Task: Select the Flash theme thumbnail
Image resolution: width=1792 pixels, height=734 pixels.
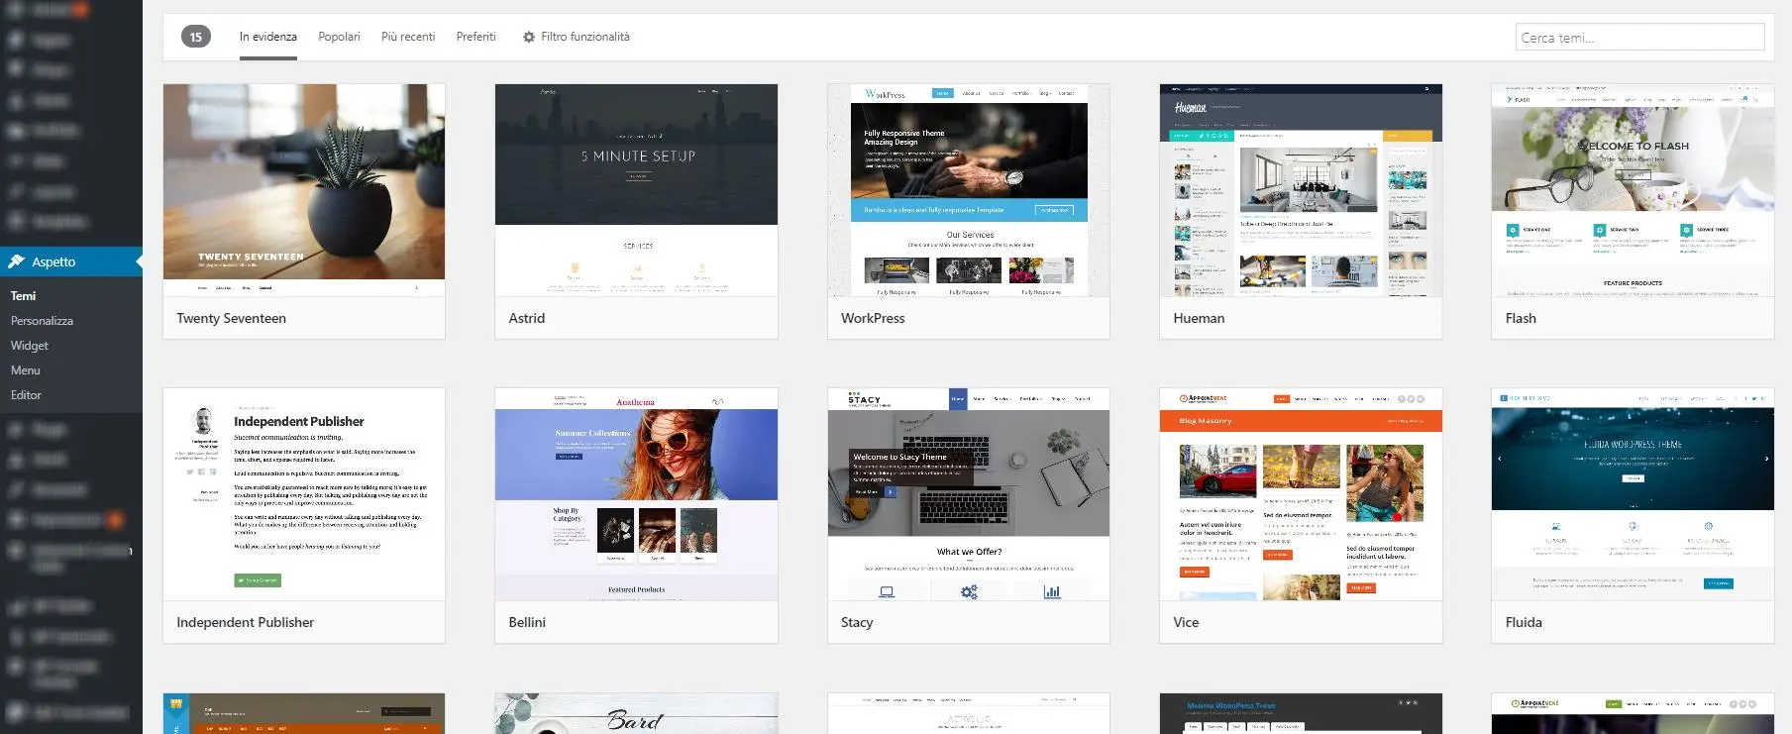Action: [x=1633, y=190]
